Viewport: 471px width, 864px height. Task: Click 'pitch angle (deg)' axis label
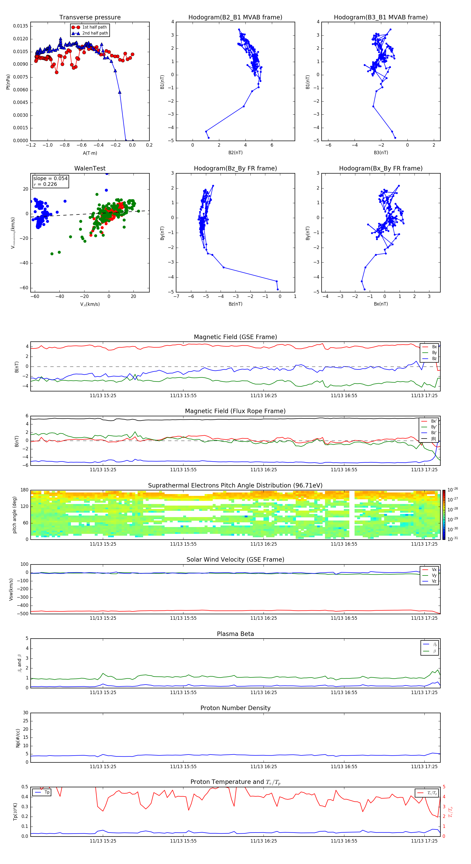click(x=14, y=515)
